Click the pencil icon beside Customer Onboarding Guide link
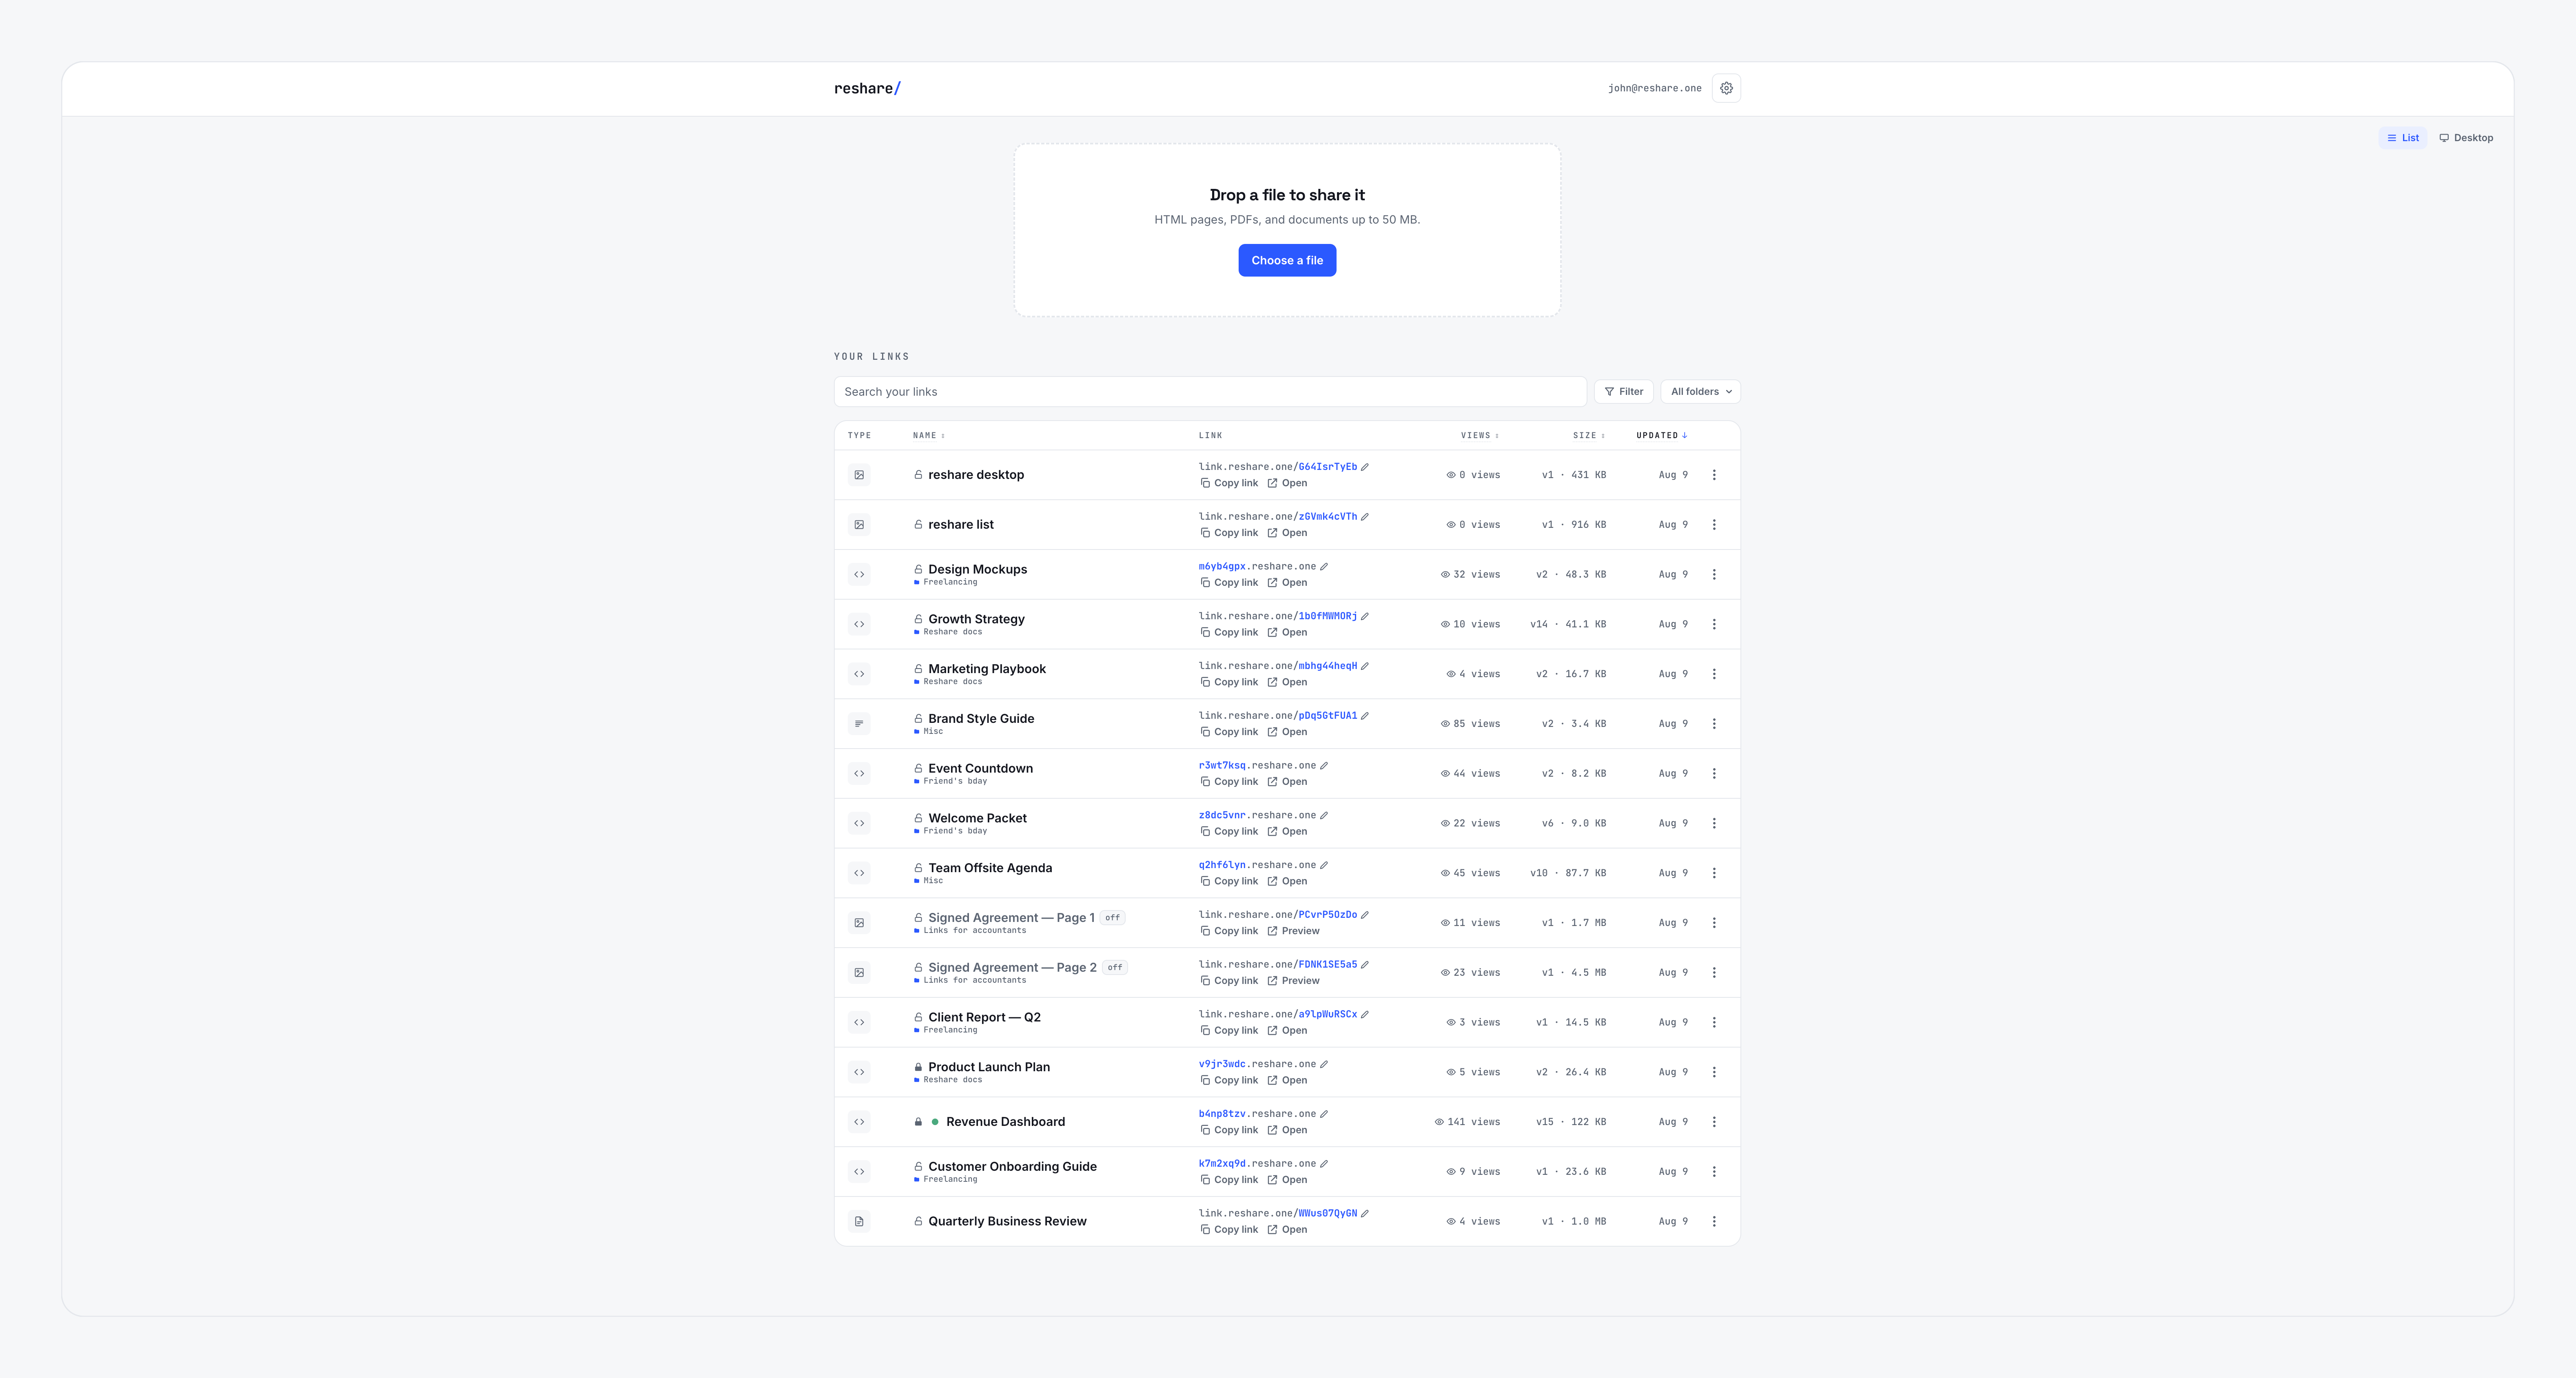This screenshot has height=1378, width=2576. click(1324, 1163)
